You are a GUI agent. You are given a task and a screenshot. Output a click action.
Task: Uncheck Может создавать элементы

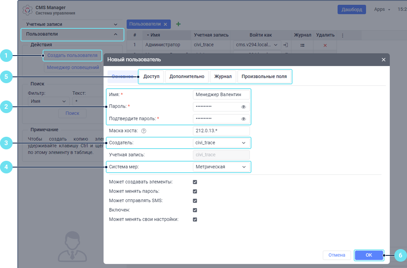point(195,182)
